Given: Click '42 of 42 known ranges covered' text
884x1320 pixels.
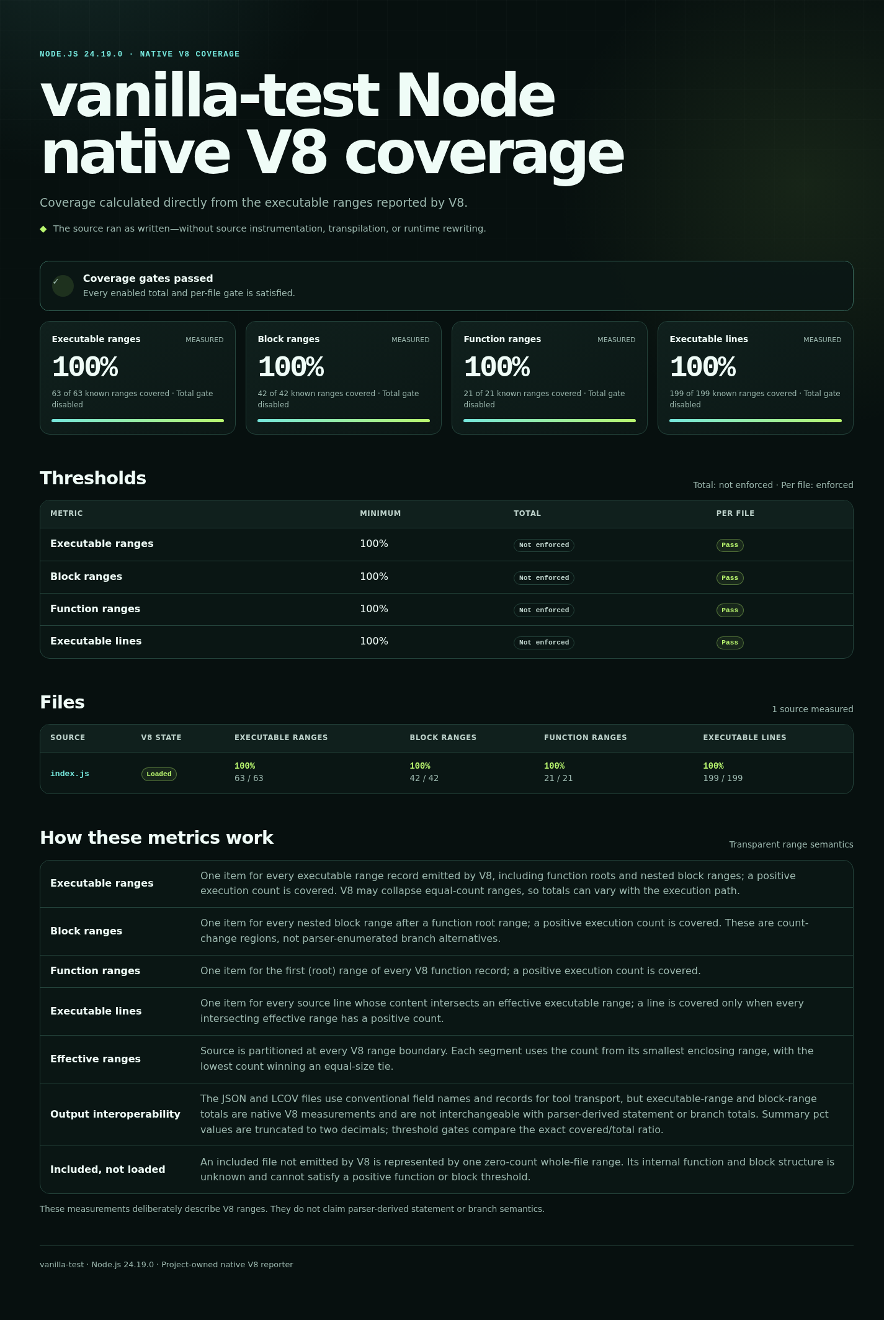Looking at the screenshot, I should click(316, 394).
